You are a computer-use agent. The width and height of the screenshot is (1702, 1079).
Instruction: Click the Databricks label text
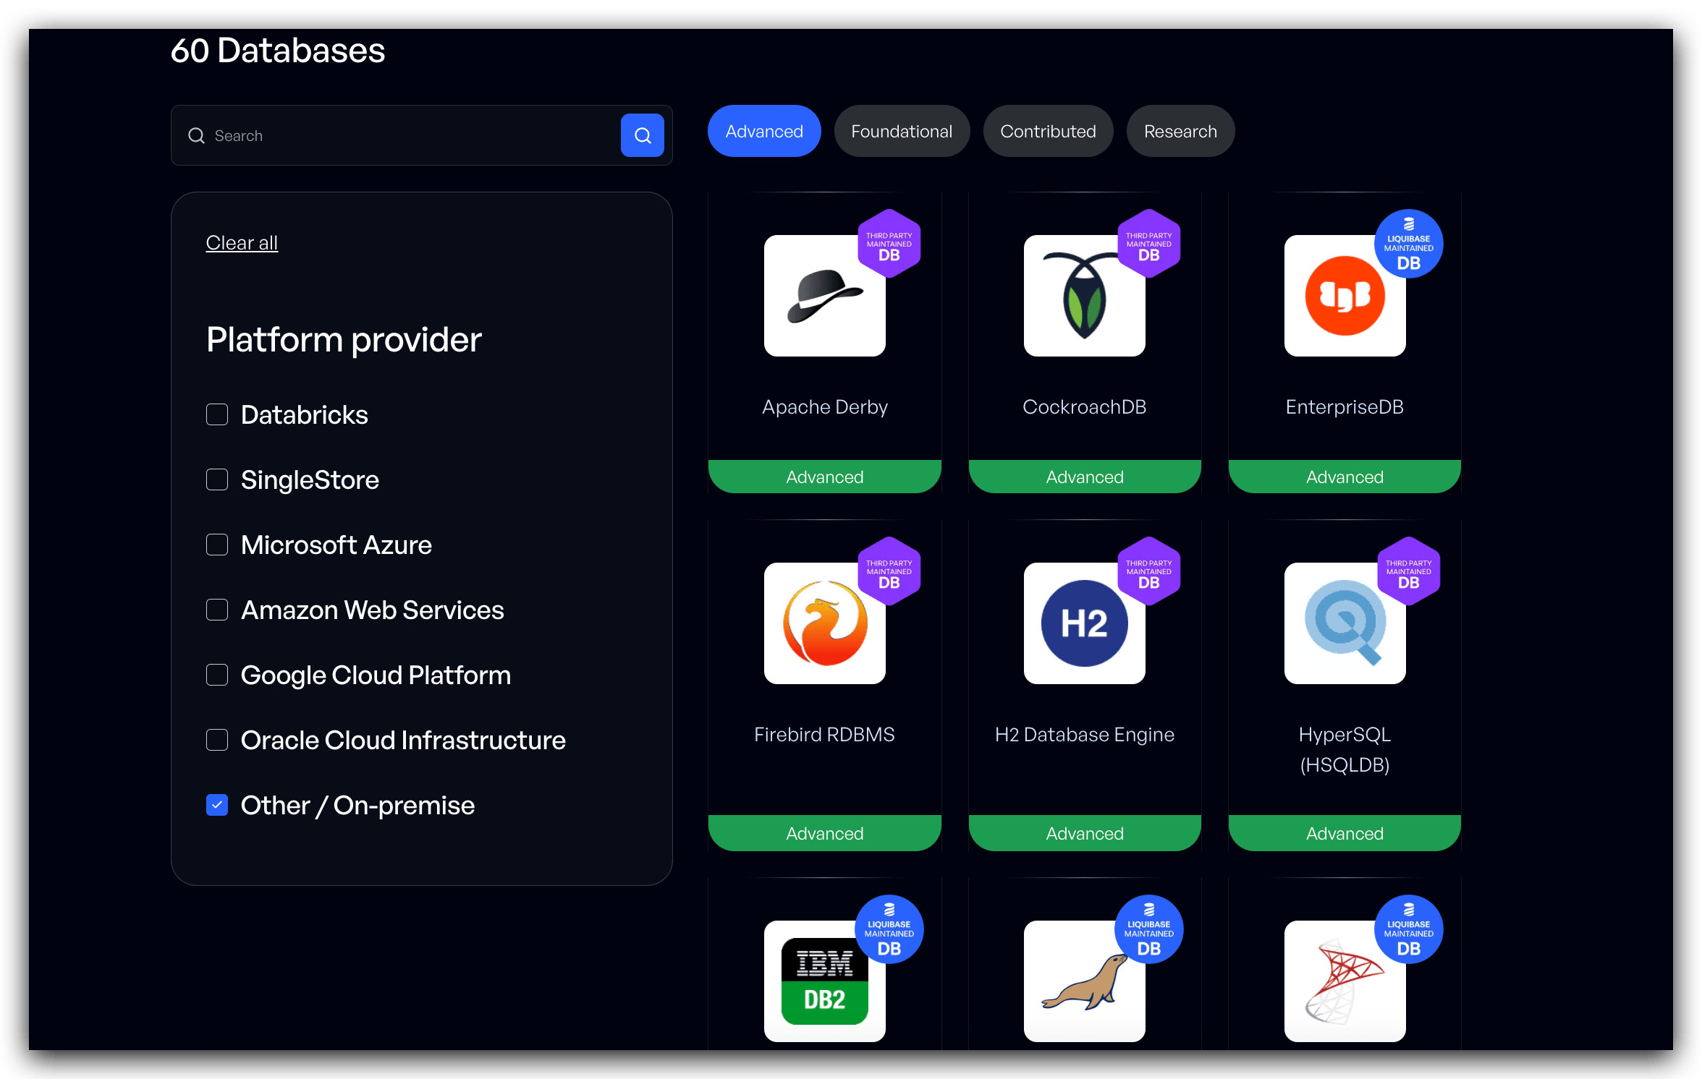click(x=304, y=414)
